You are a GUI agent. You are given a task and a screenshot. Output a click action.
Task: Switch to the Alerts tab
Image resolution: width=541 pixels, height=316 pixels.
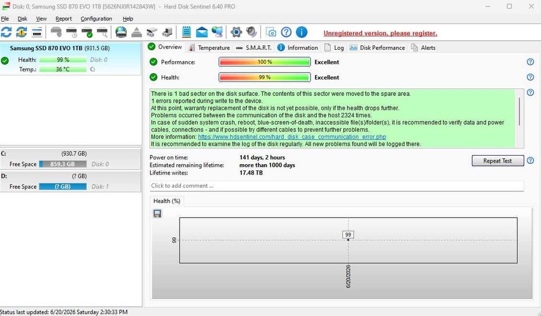click(424, 48)
